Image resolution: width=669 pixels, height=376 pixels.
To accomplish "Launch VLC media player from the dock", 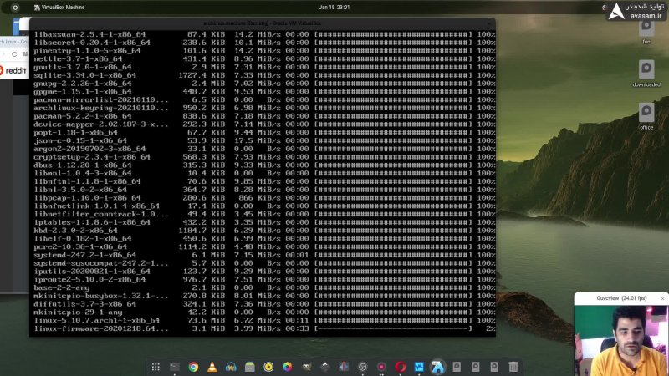I will click(212, 367).
